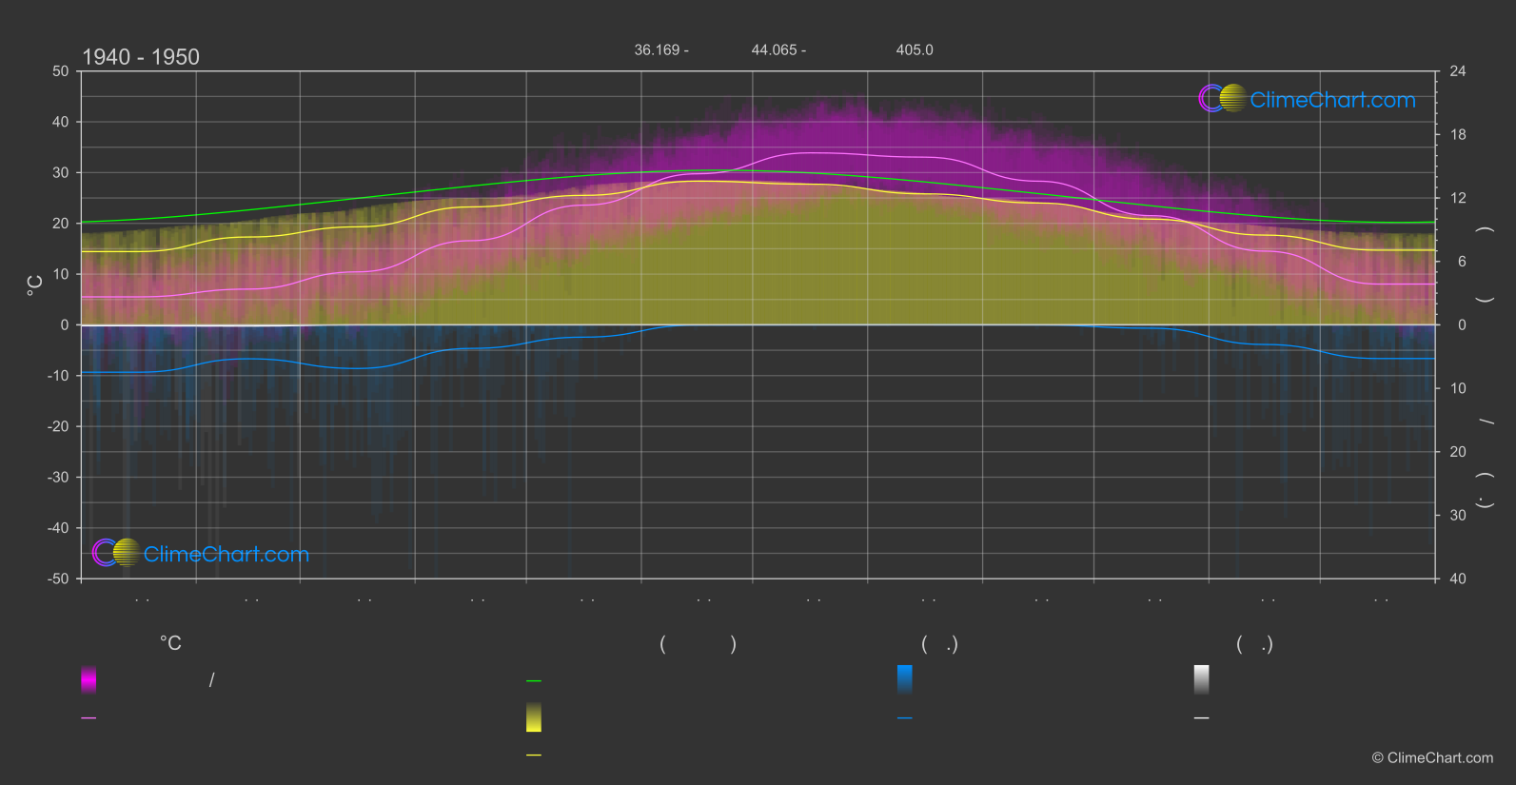Viewport: 1516px width, 785px height.
Task: Click the white line legend marker
Action: [x=1202, y=718]
